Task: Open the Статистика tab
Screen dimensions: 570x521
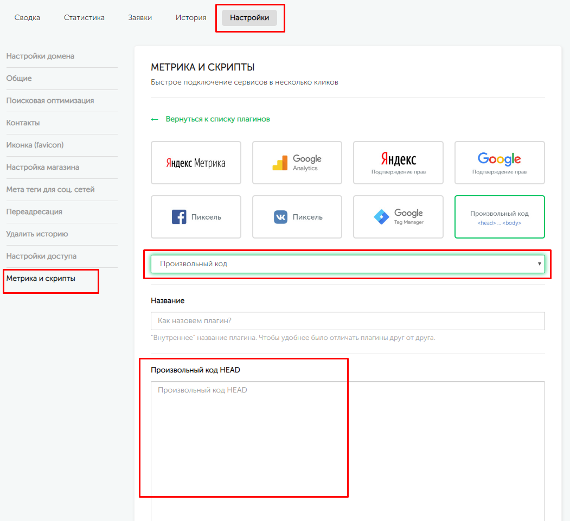Action: (84, 18)
